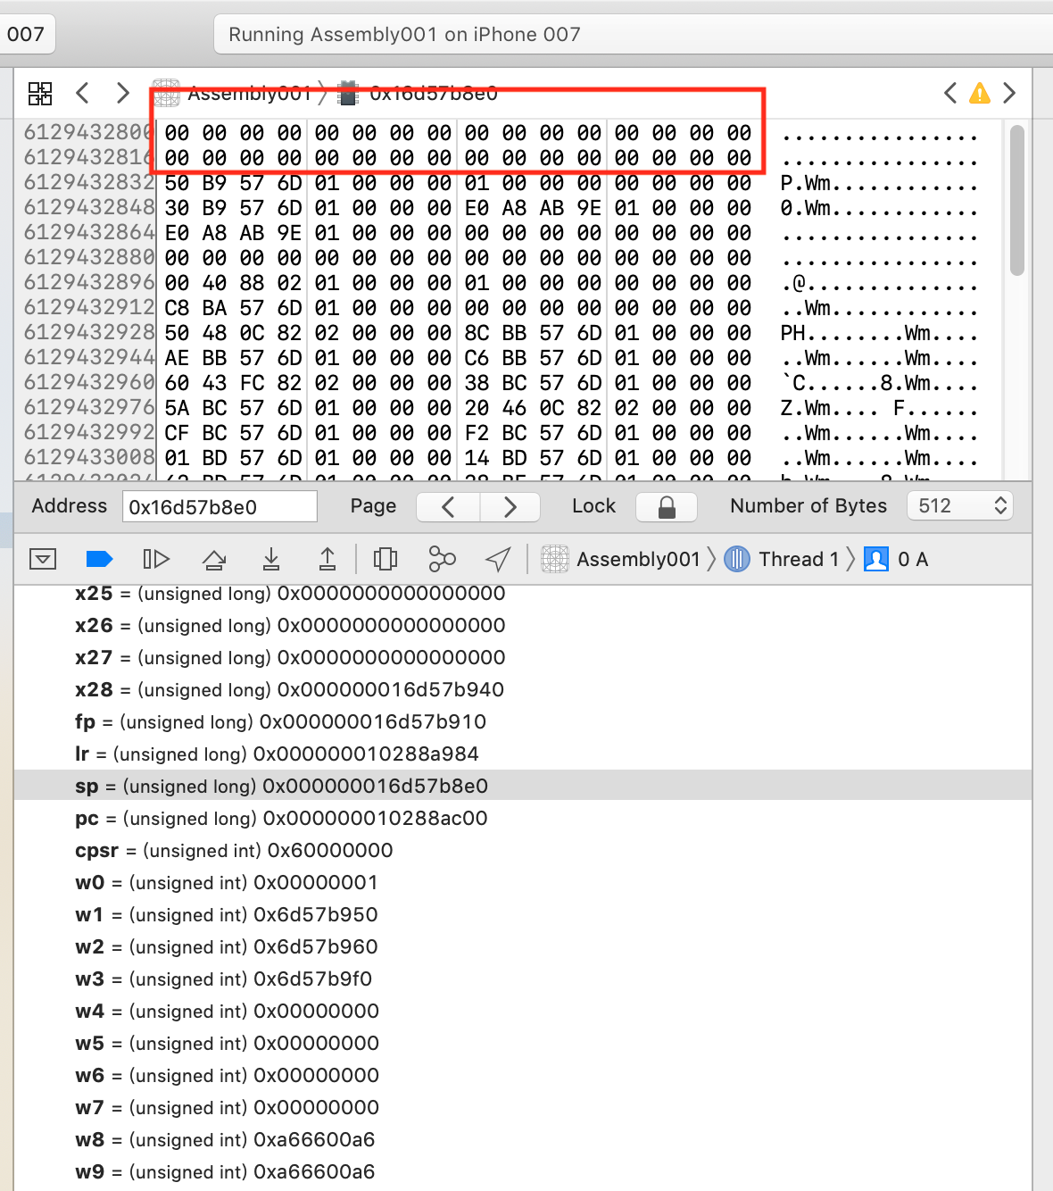This screenshot has width=1053, height=1191.
Task: Select the cpsr register row
Action: (x=523, y=851)
